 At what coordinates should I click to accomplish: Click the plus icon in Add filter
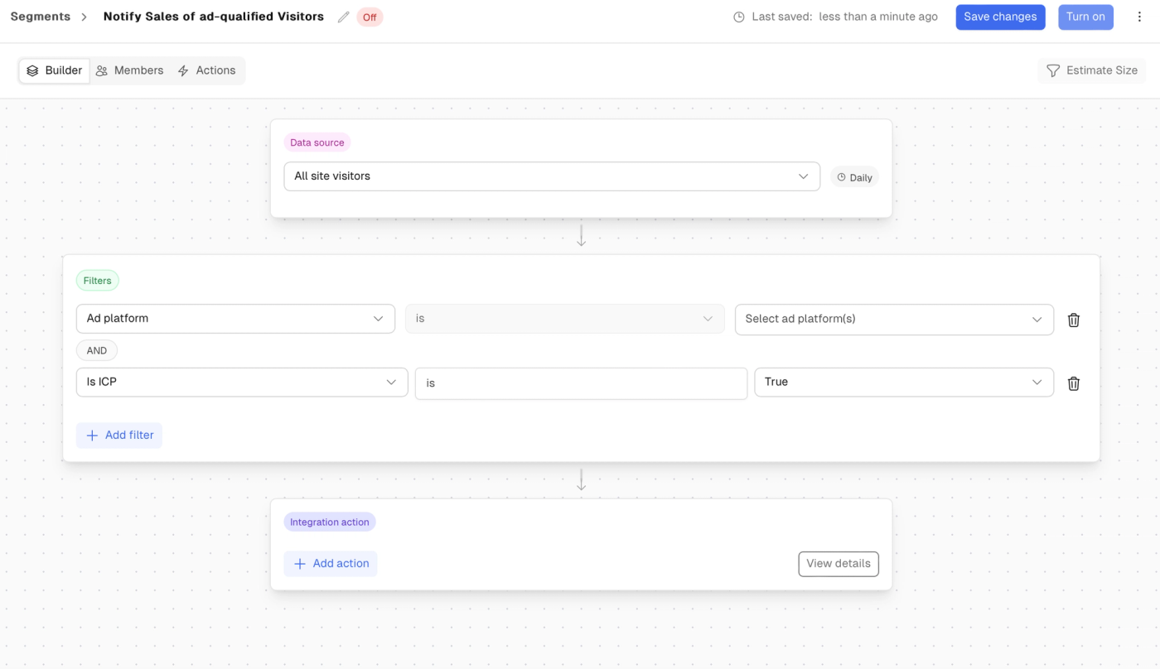[x=92, y=436]
